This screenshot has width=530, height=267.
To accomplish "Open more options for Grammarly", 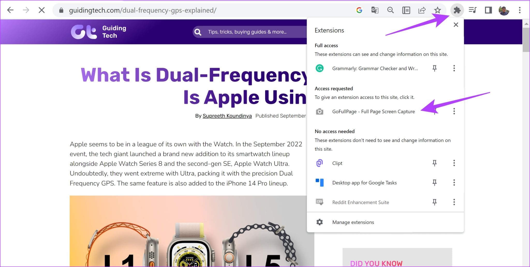I will pyautogui.click(x=454, y=68).
